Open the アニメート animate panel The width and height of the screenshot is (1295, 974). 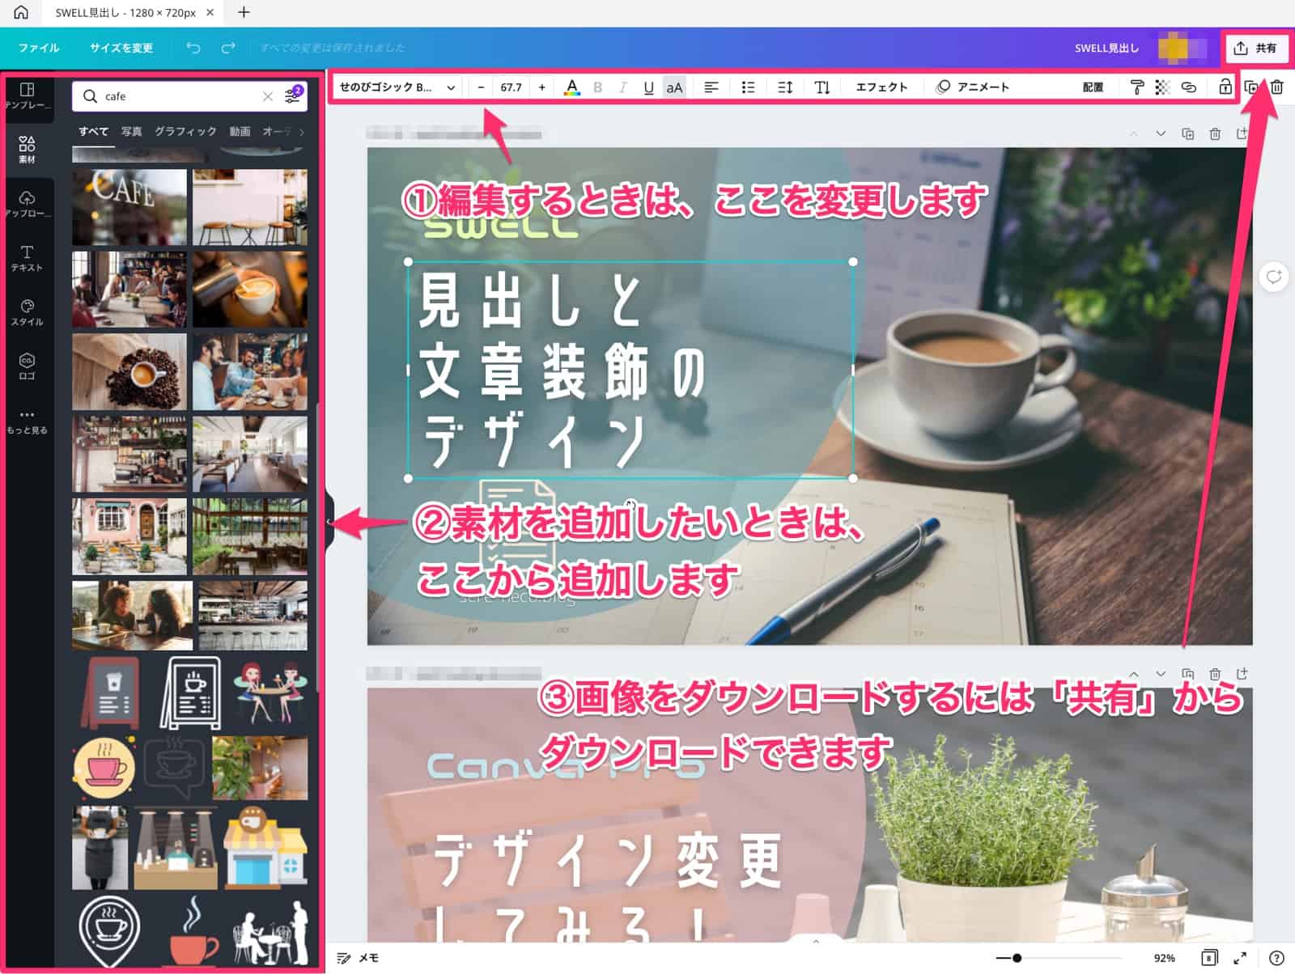coord(972,87)
